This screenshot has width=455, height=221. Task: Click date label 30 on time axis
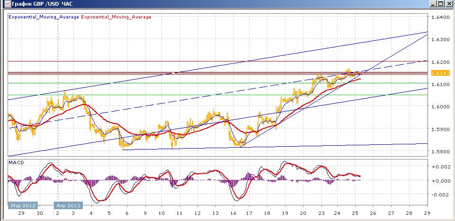[40, 213]
